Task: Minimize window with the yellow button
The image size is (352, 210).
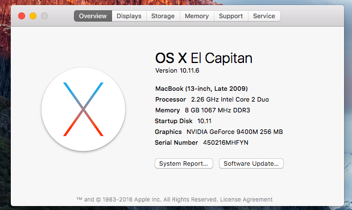Action: [x=33, y=16]
